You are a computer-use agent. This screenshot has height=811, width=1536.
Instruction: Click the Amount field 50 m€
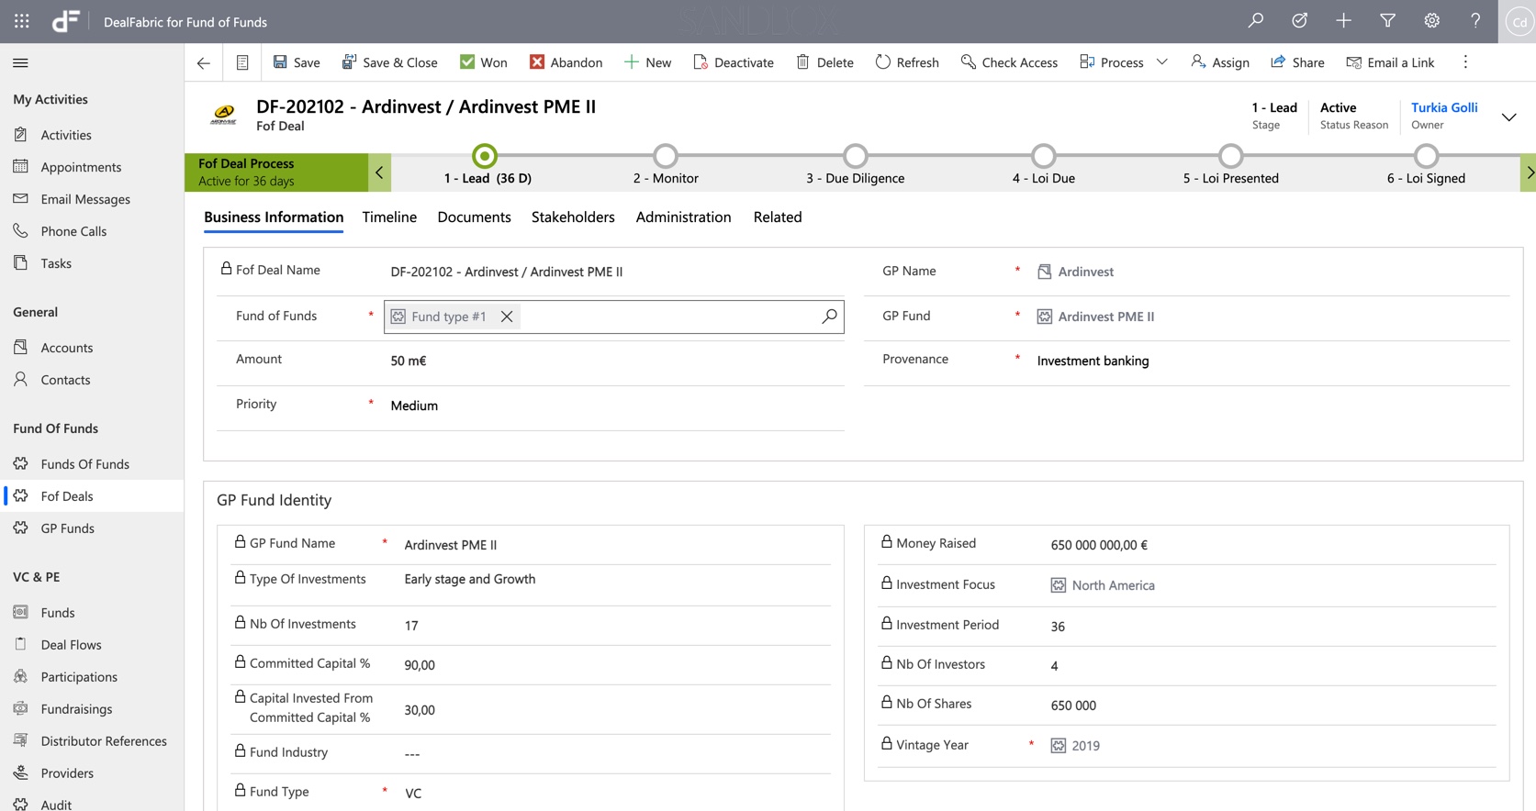[x=613, y=361]
